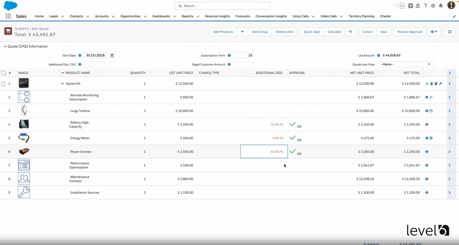Switch to the Opportunities tab
The height and width of the screenshot is (245, 459).
point(131,16)
